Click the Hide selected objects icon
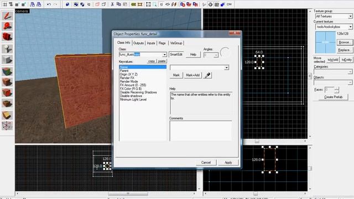354x199 pixels. click(x=97, y=4)
